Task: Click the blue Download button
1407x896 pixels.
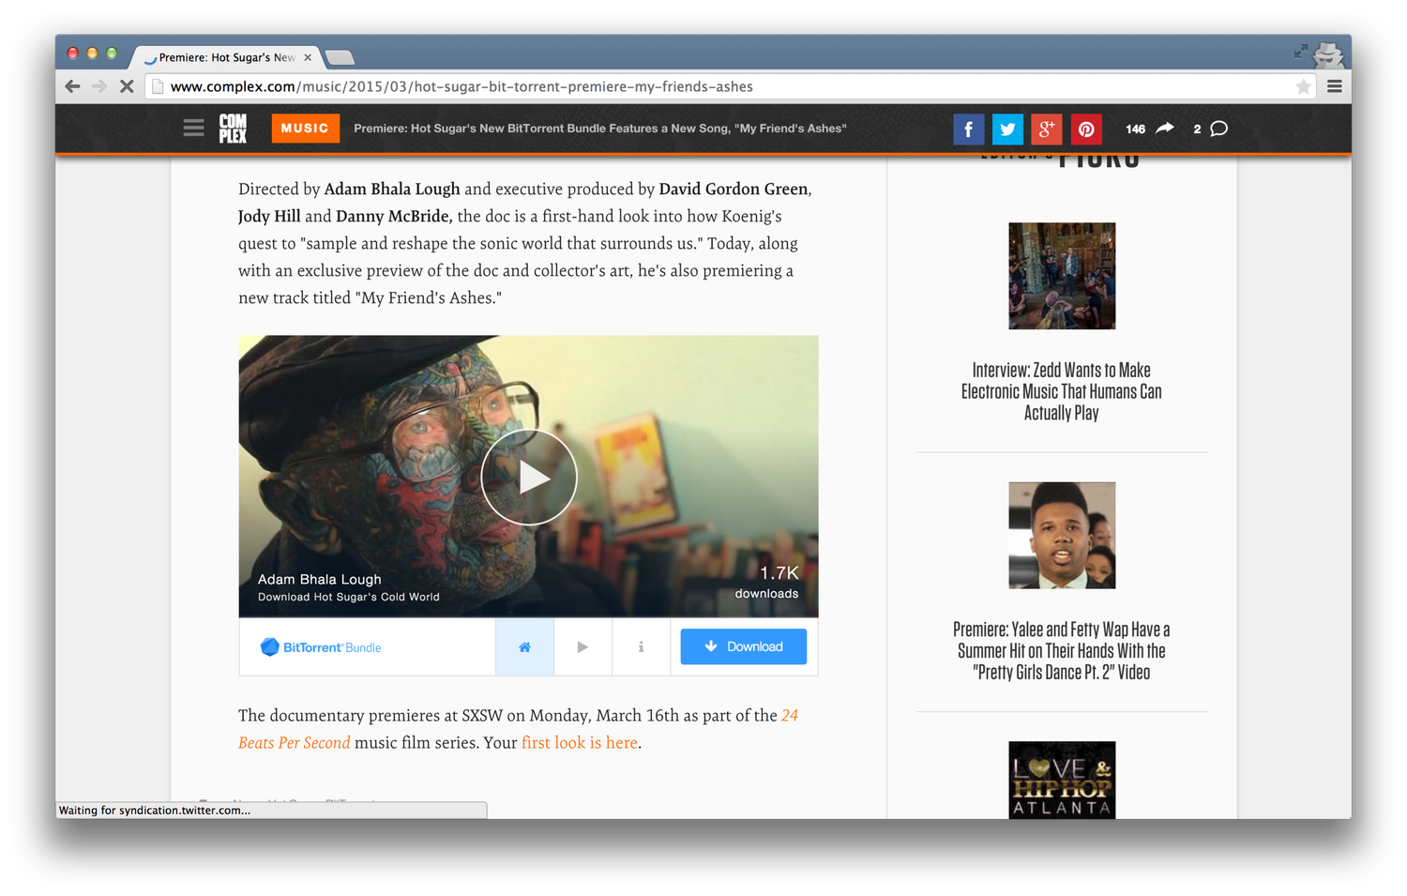Action: pyautogui.click(x=743, y=646)
